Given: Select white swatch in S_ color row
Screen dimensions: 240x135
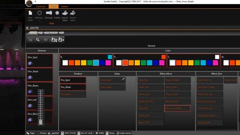Looking at the screenshot, I should point(172,63).
